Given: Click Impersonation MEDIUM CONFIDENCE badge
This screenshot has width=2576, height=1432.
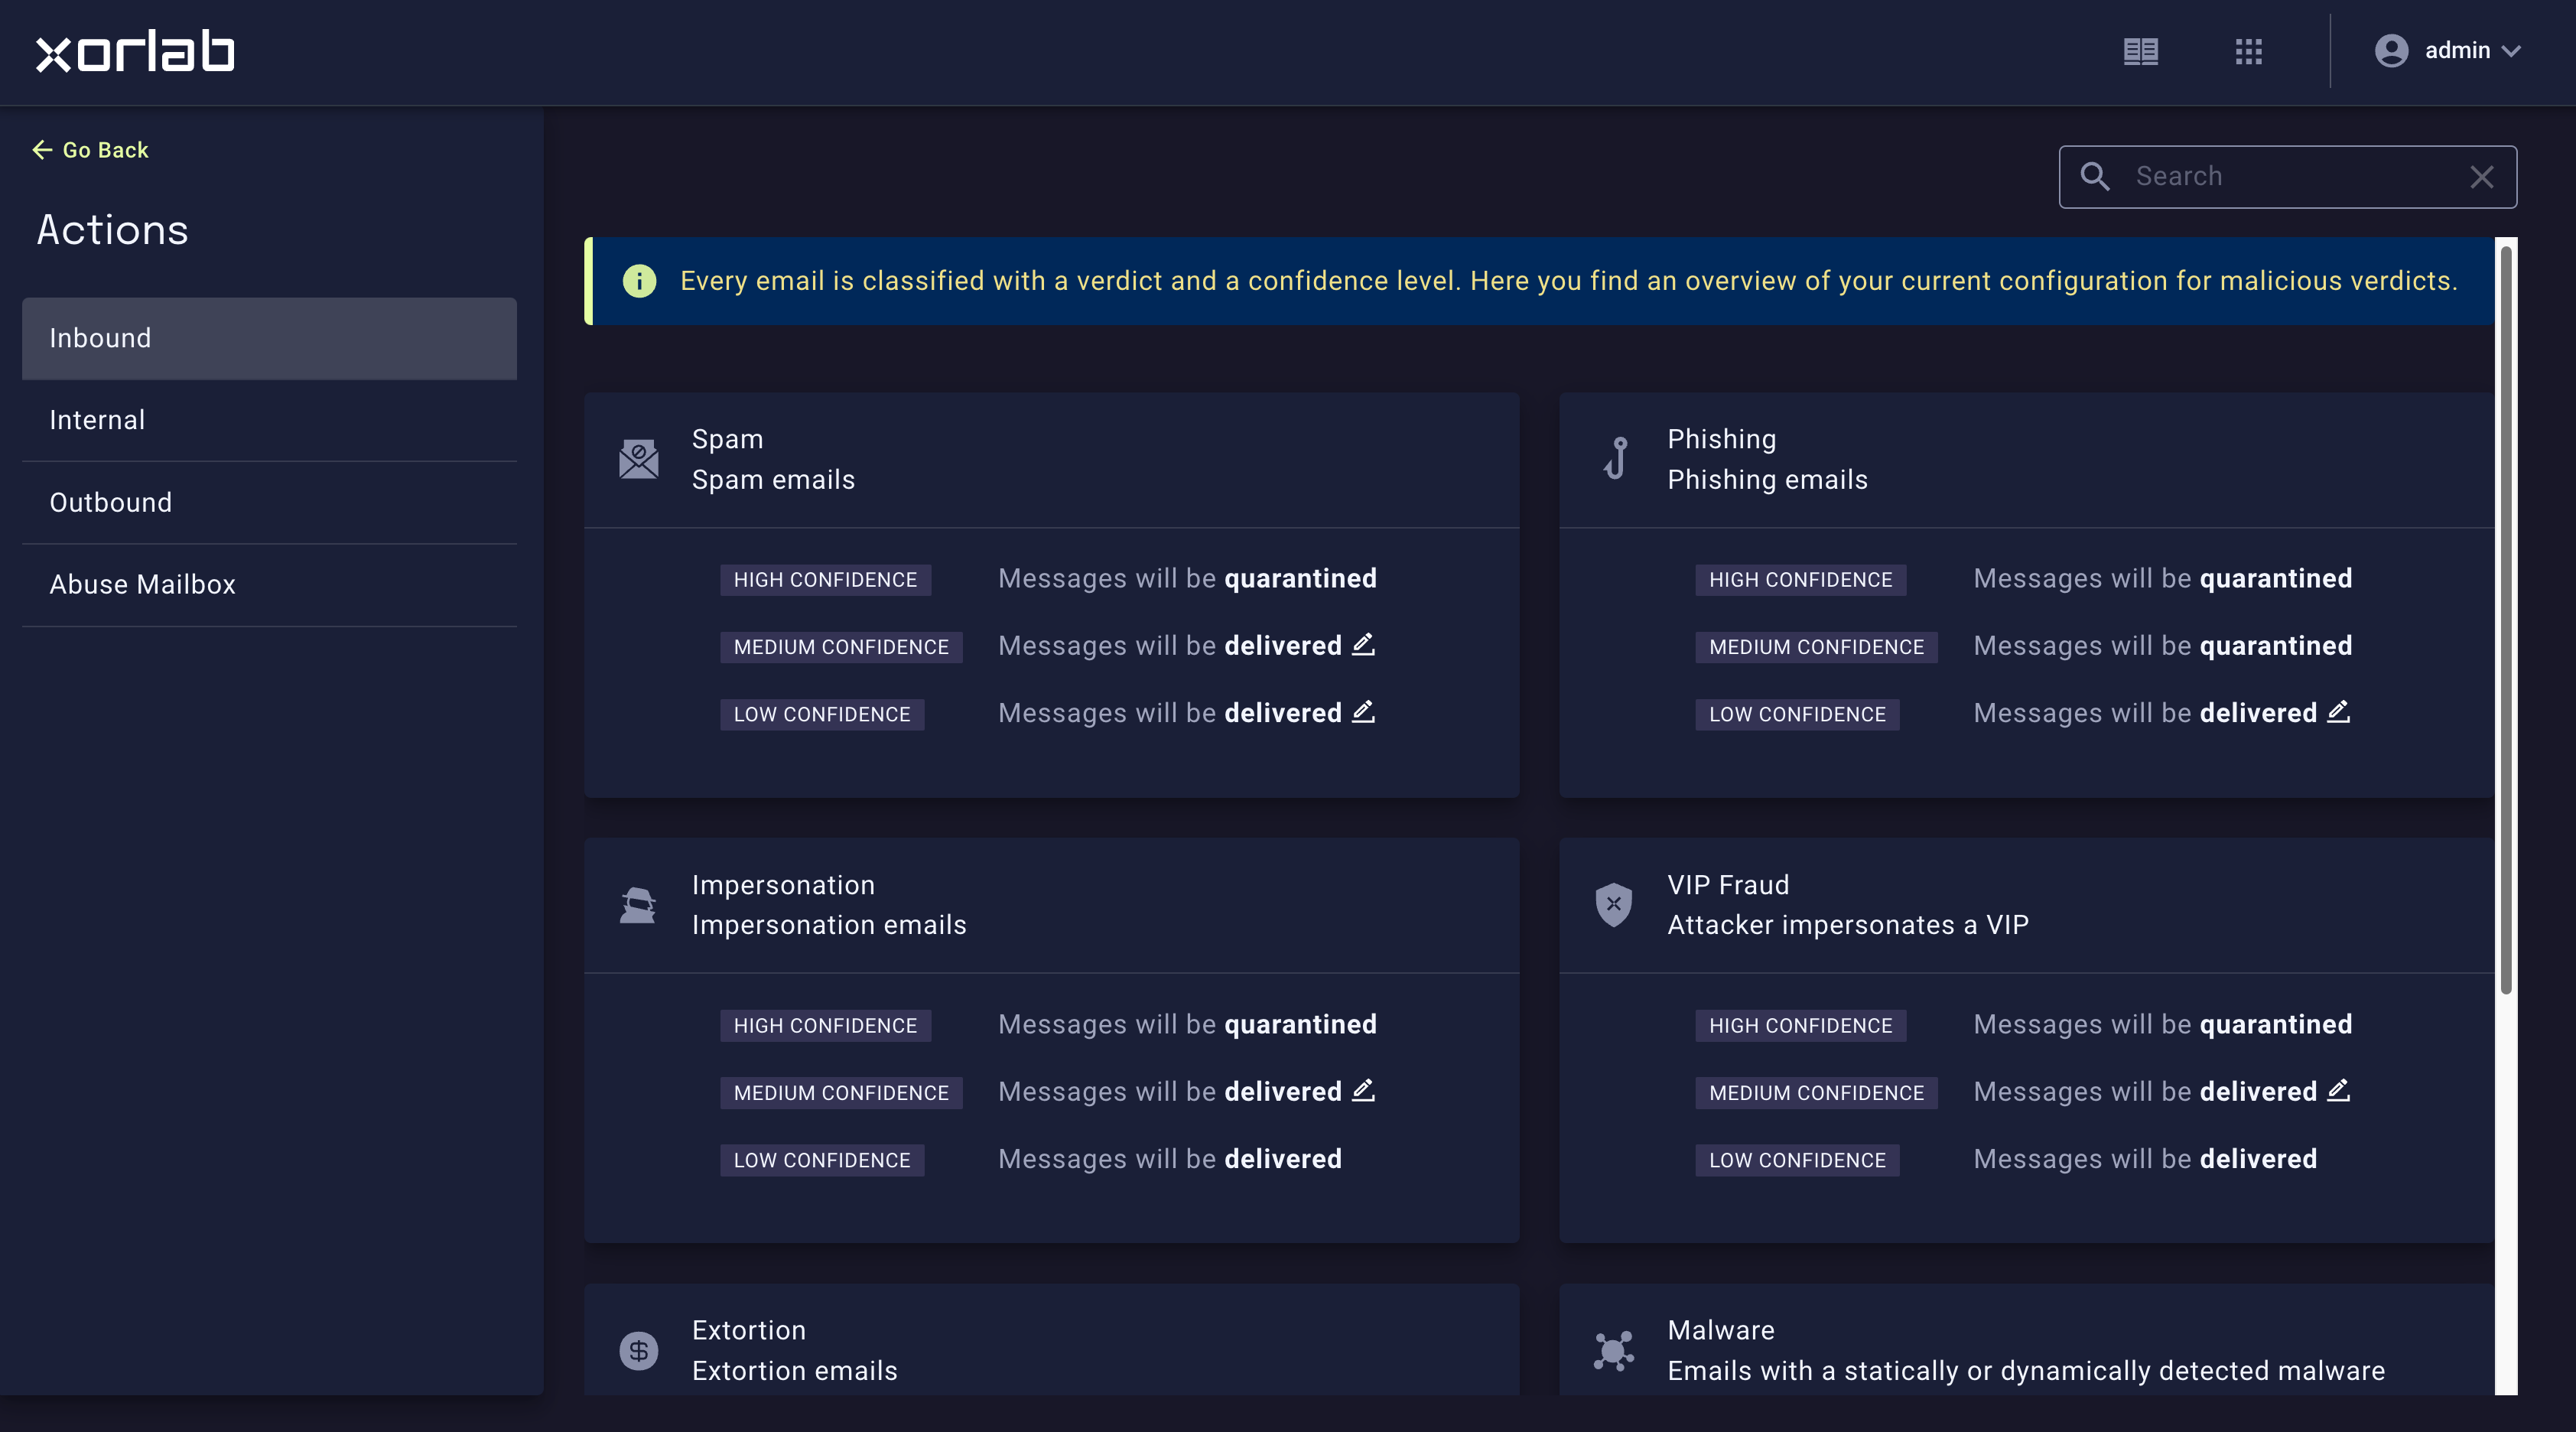Looking at the screenshot, I should click(x=841, y=1093).
